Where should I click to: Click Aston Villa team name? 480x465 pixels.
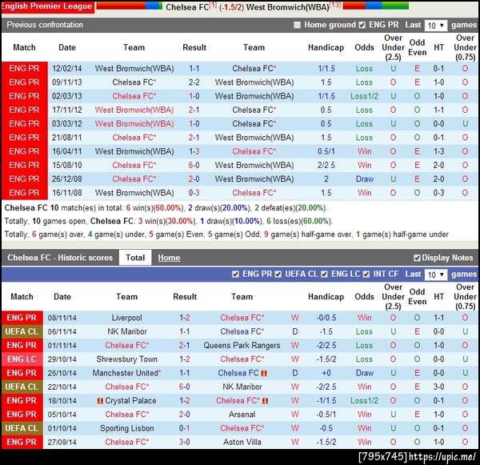[x=242, y=442]
